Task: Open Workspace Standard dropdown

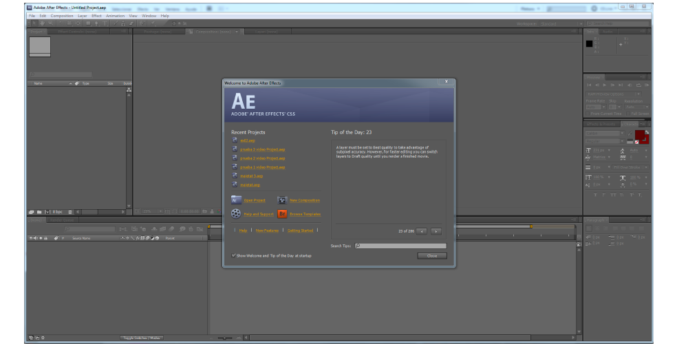Action: pyautogui.click(x=561, y=23)
